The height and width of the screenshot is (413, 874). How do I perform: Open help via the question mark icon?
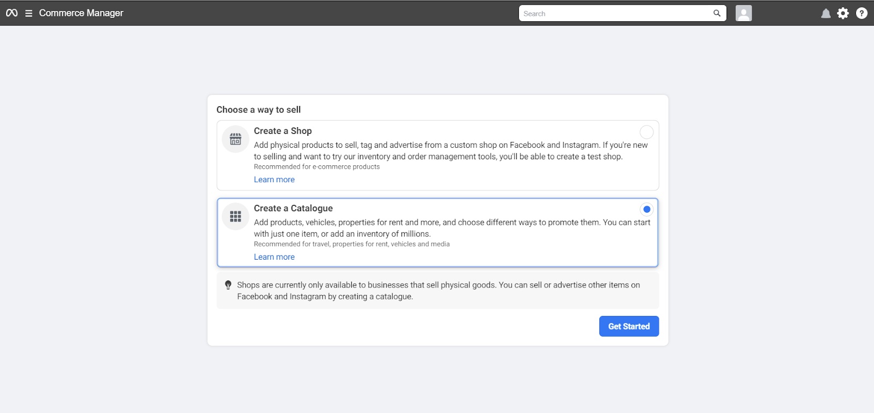tap(861, 13)
